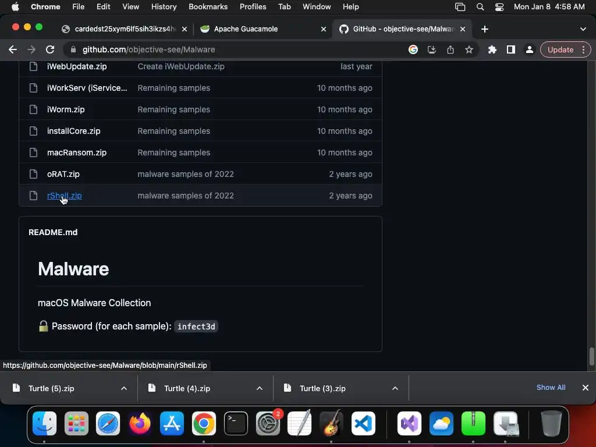Open the Bookmarks menu

tap(208, 7)
